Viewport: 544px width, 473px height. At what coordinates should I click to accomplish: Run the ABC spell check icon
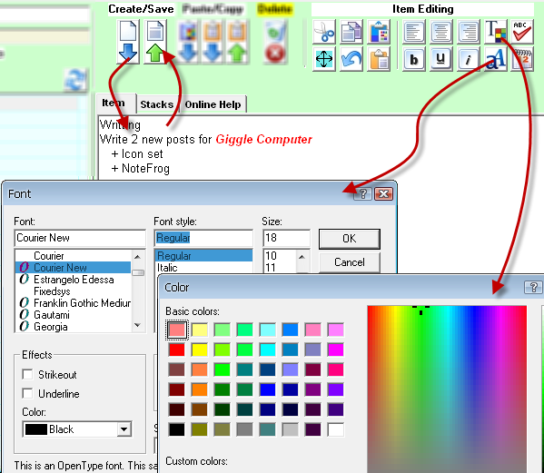click(522, 32)
